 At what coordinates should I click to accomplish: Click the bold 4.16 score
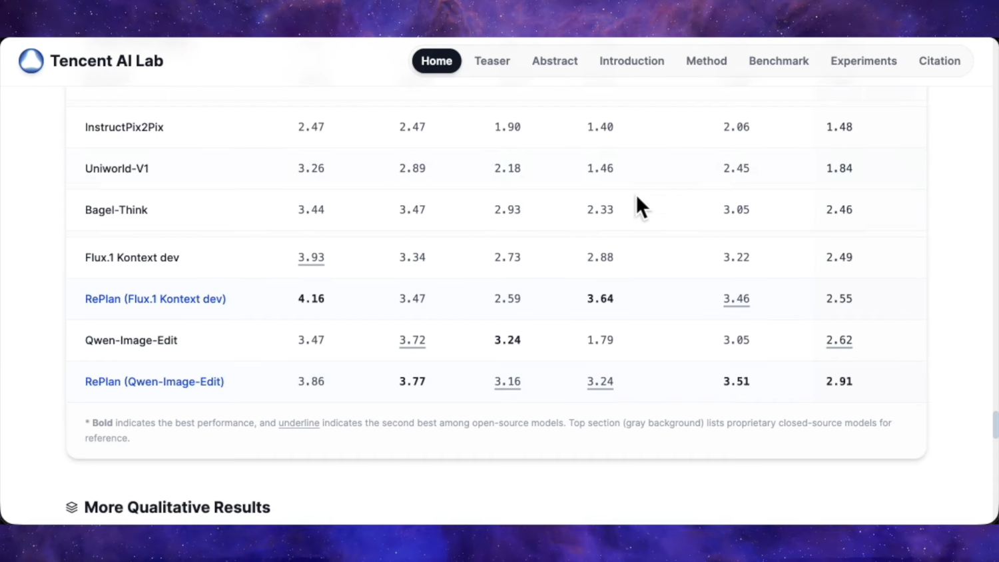pos(311,299)
